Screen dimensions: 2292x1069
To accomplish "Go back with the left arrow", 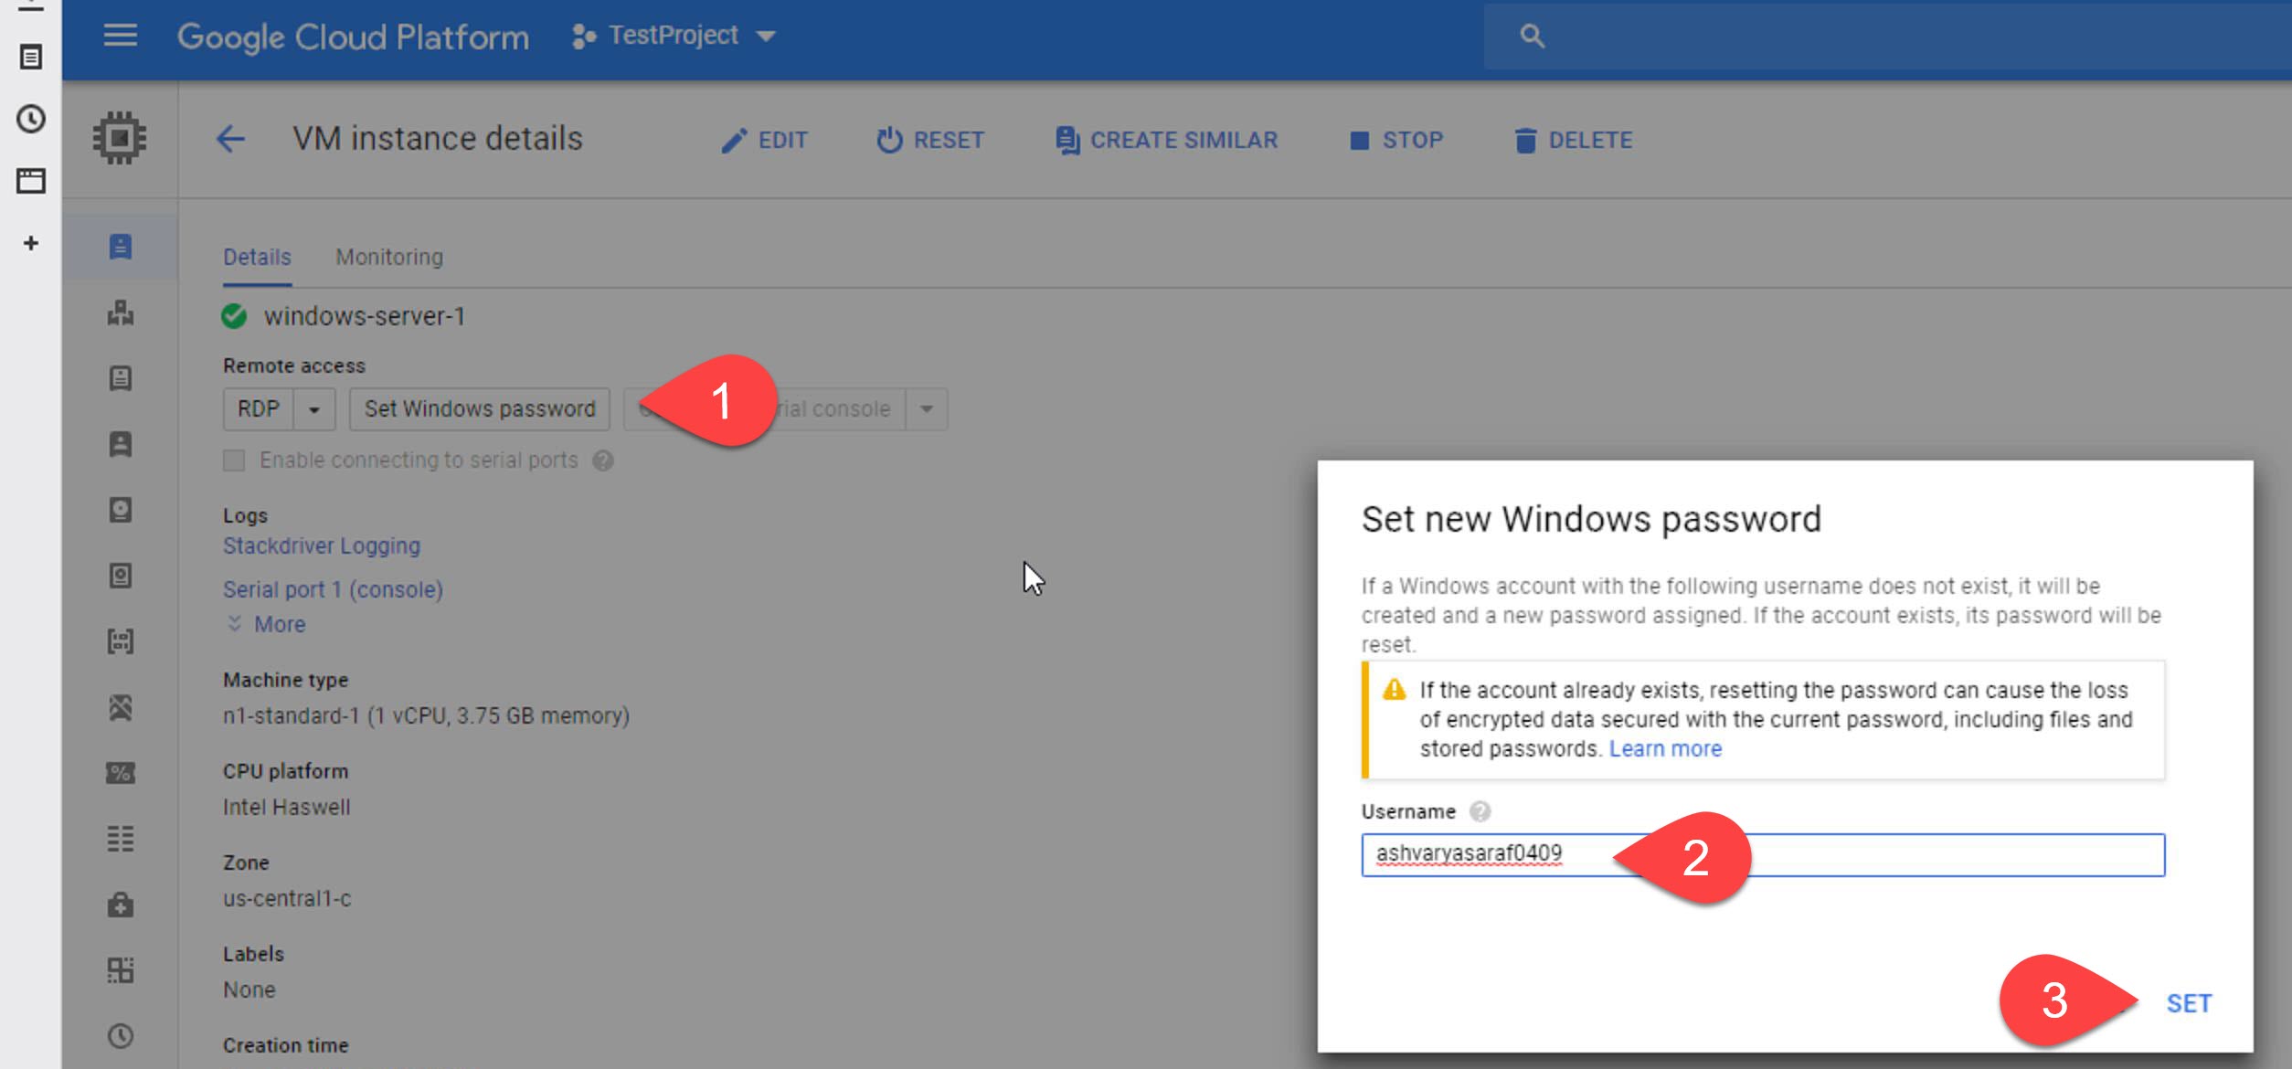I will (x=230, y=139).
